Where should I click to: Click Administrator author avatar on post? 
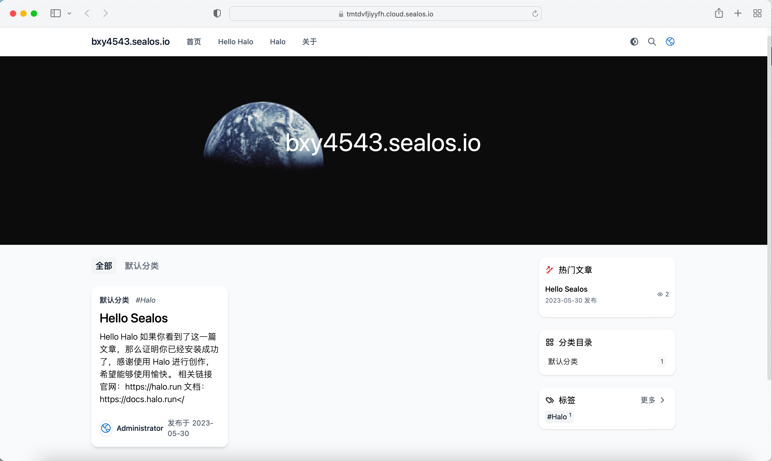pyautogui.click(x=106, y=428)
